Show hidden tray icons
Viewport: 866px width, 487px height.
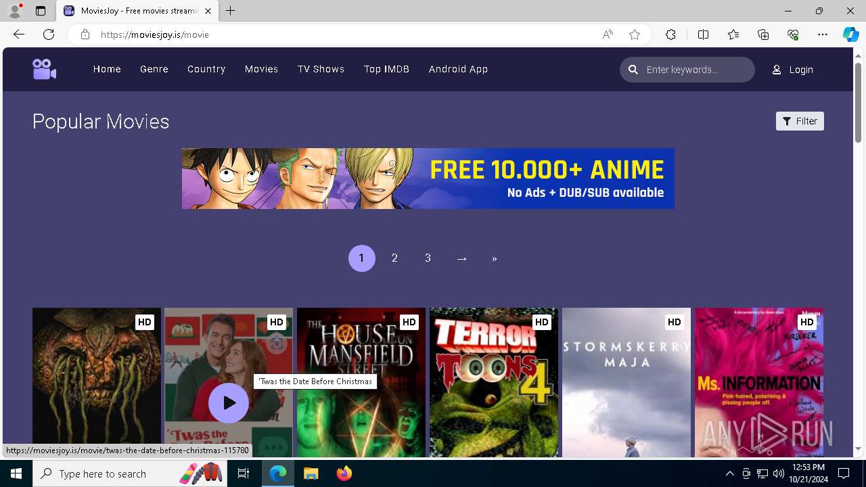pyautogui.click(x=729, y=473)
